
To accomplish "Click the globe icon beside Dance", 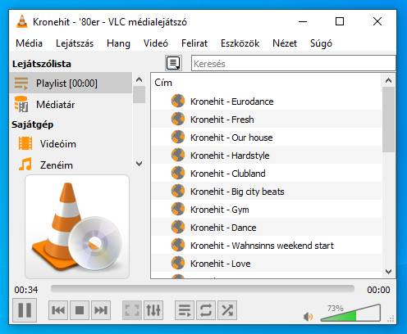I will click(x=178, y=227).
